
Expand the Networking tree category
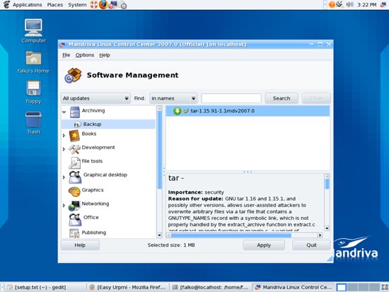(64, 206)
